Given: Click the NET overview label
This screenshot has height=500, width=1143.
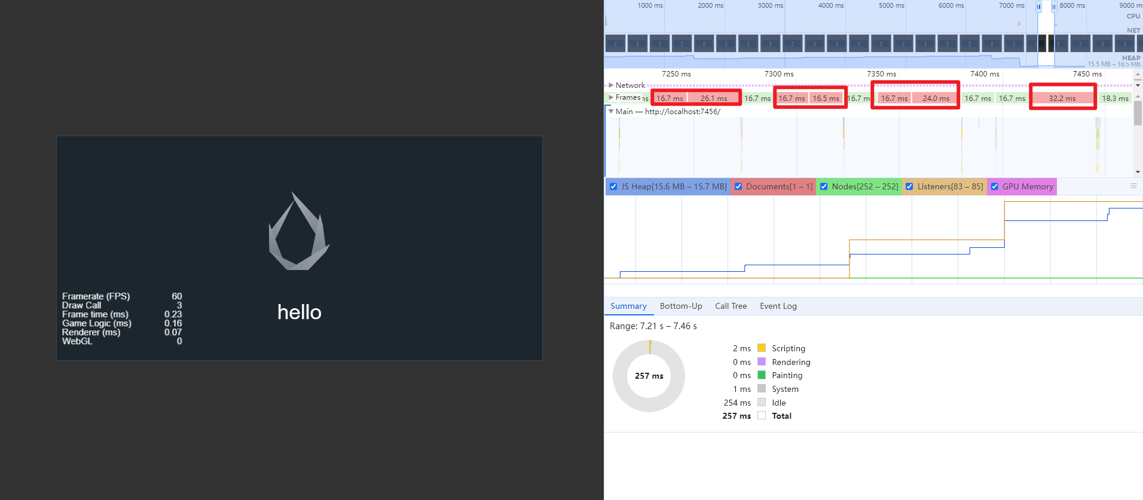Looking at the screenshot, I should [x=1133, y=30].
